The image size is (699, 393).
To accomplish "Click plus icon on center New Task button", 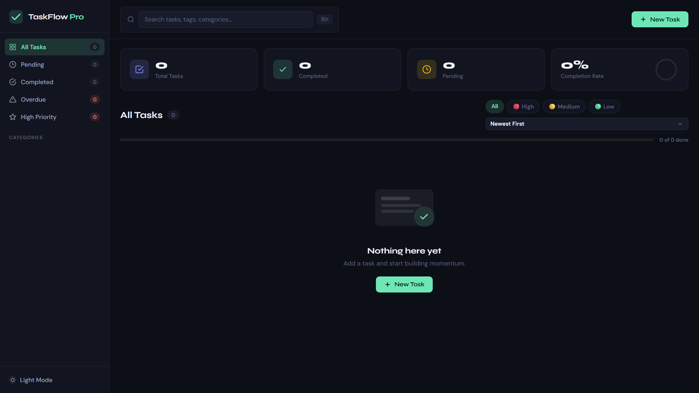I will click(x=387, y=284).
